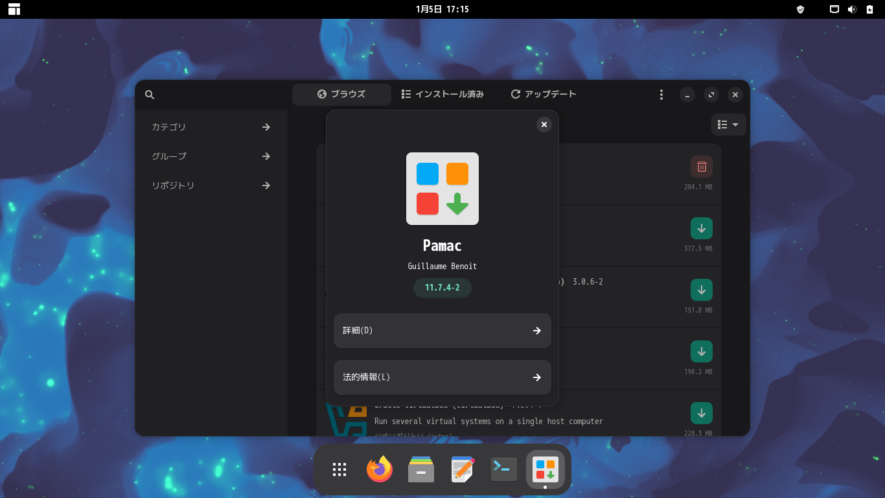Image resolution: width=885 pixels, height=498 pixels.
Task: Click the "228.3 MB" size label
Action: pyautogui.click(x=698, y=434)
